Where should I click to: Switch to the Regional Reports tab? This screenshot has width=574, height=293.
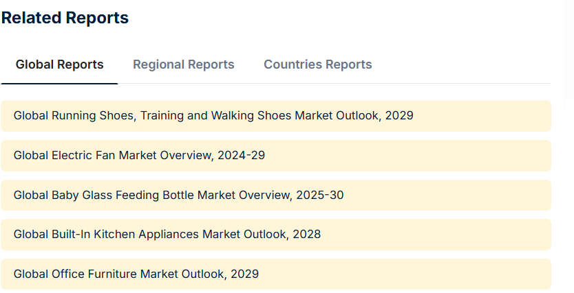(x=183, y=65)
